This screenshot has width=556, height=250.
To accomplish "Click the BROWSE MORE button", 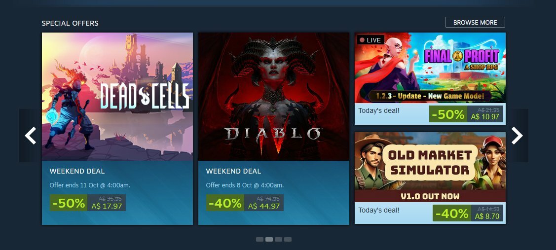I will [x=475, y=22].
